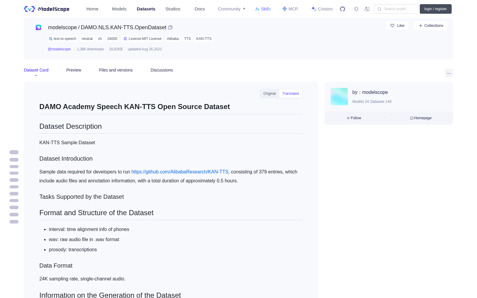Viewport: 477px width, 298px height.
Task: Select the Translated language toggle
Action: click(291, 94)
